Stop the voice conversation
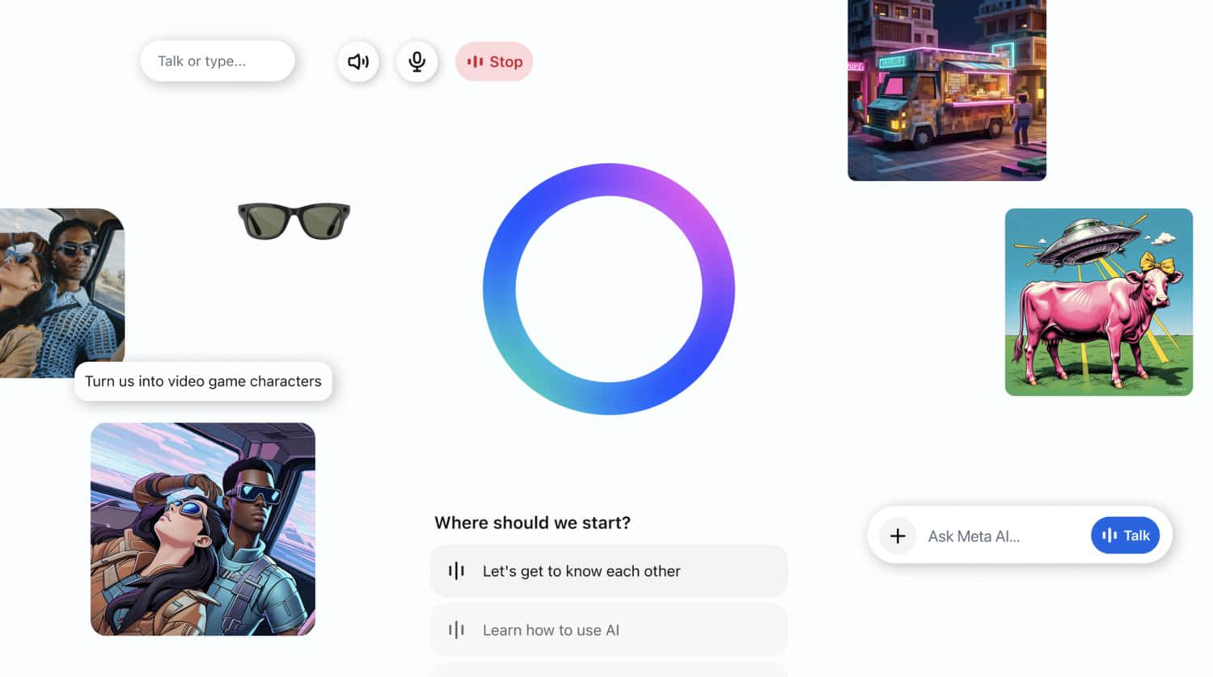Screen dimensions: 1213x677 point(494,61)
